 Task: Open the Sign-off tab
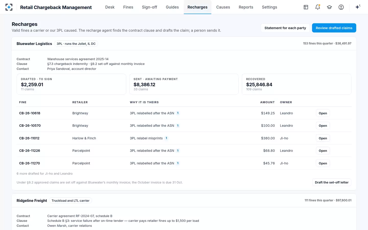point(149,7)
